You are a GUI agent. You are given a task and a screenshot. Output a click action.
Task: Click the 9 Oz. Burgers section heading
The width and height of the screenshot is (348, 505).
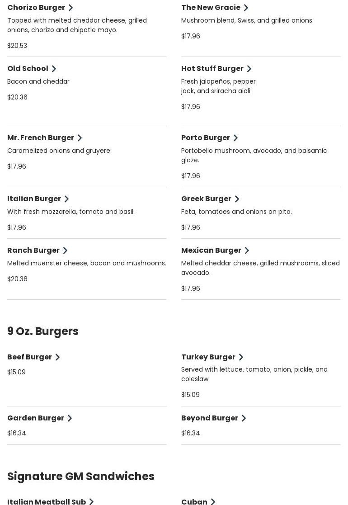pyautogui.click(x=43, y=331)
